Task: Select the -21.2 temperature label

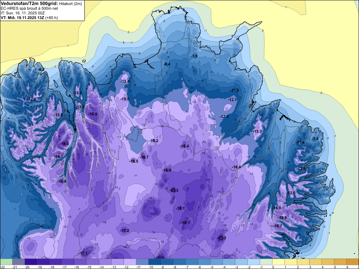Action: 222,238
